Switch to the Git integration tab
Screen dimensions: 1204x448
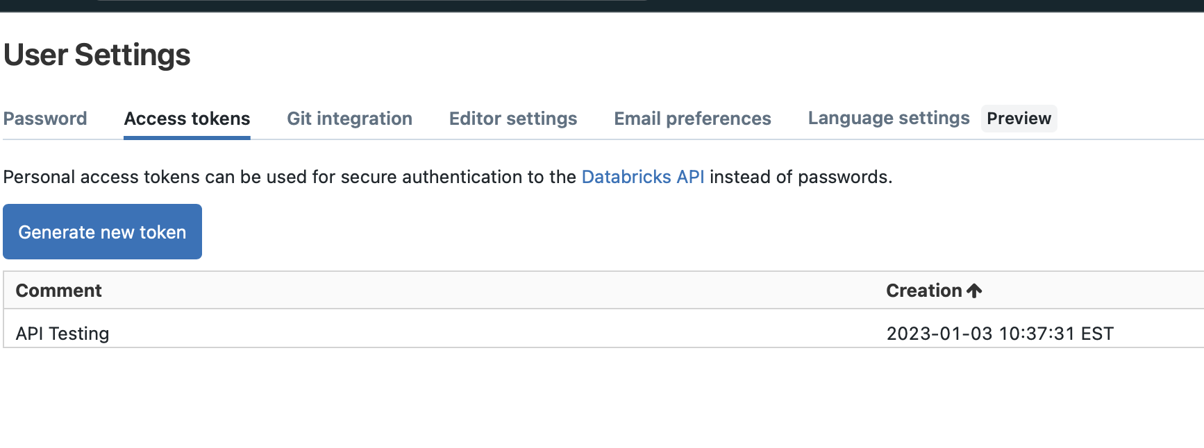(x=349, y=119)
